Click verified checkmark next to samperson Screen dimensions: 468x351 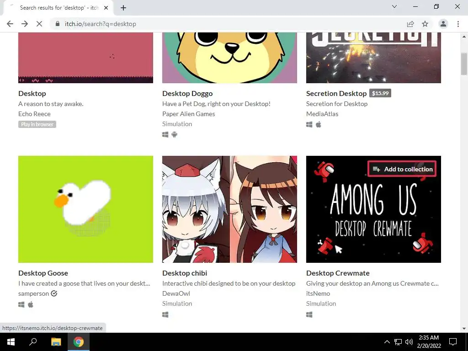54,293
